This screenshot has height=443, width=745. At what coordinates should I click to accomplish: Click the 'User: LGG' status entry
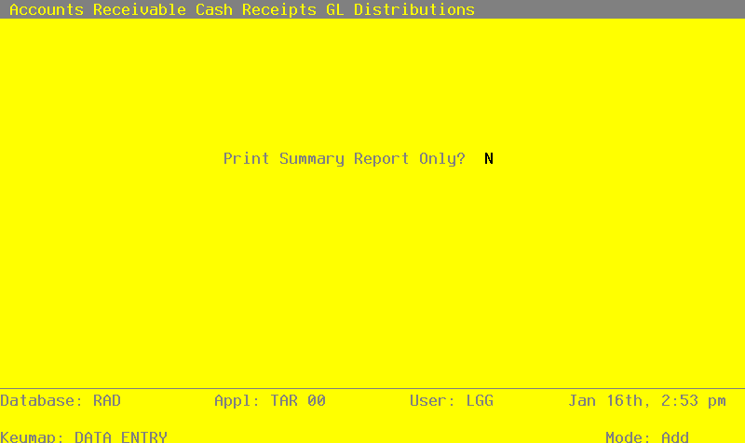pyautogui.click(x=452, y=401)
